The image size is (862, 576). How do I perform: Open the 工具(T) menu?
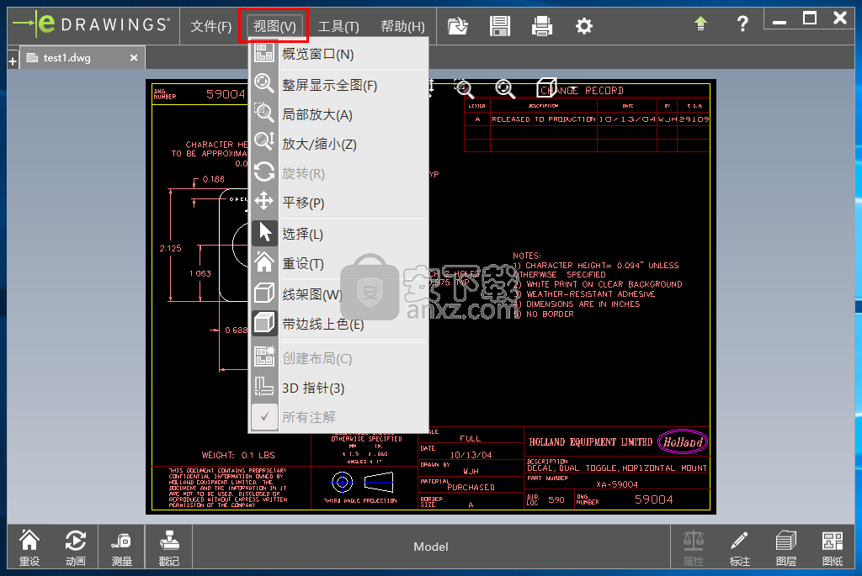[x=338, y=26]
